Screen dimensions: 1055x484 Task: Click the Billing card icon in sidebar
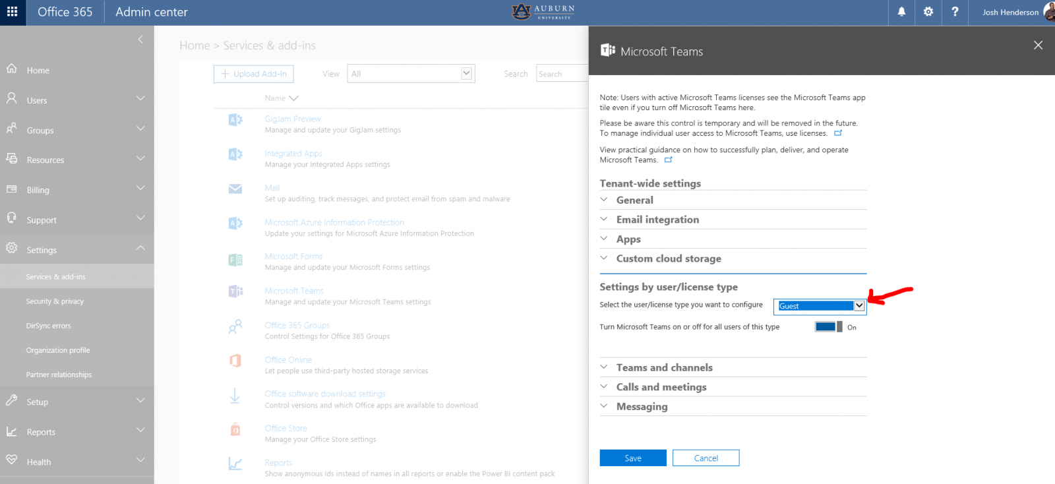[x=11, y=189]
